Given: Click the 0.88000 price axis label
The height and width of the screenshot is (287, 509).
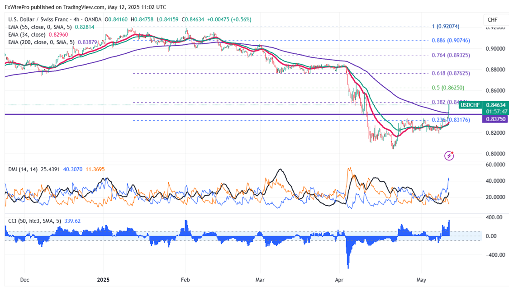Looking at the screenshot, I should pos(495,70).
